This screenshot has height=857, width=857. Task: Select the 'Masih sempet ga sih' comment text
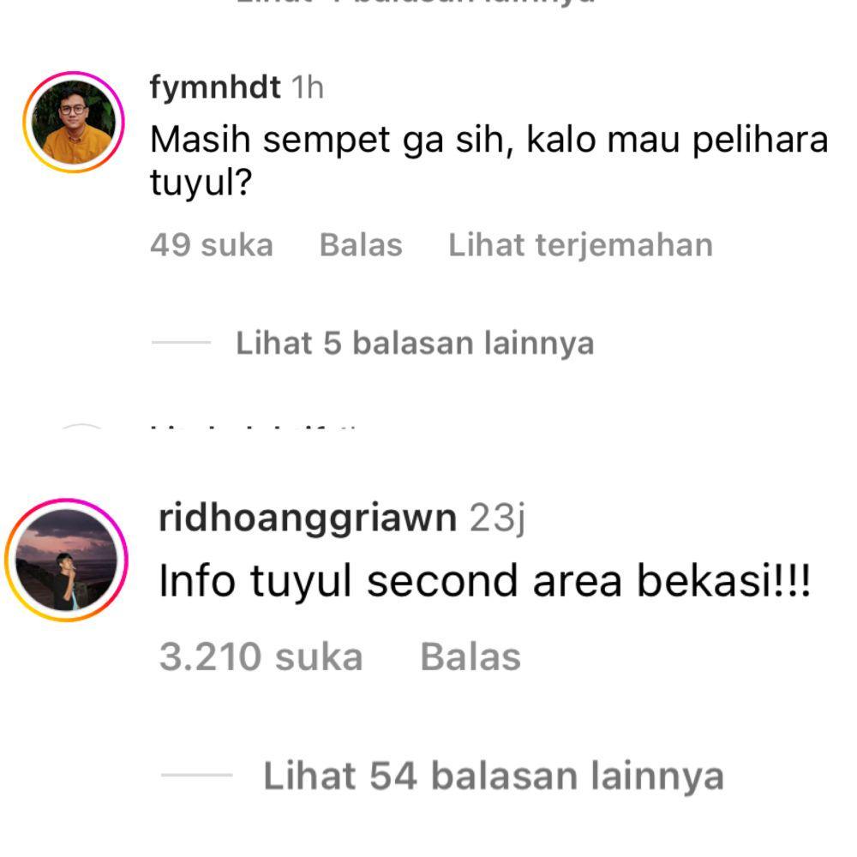(489, 160)
